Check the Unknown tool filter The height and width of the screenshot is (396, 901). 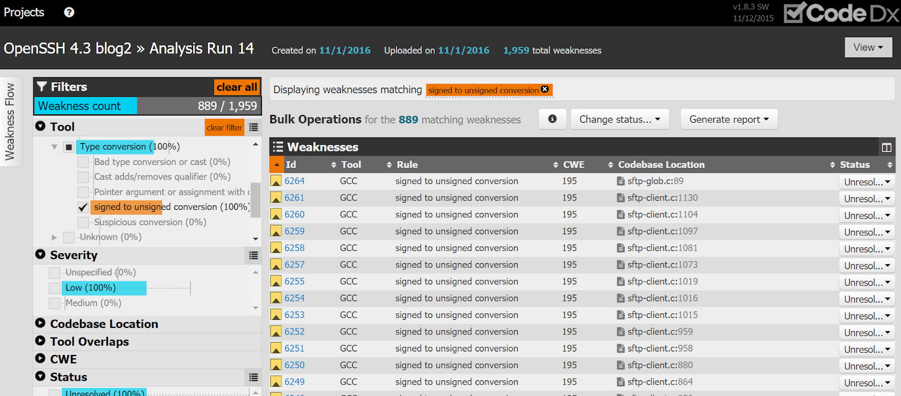69,238
